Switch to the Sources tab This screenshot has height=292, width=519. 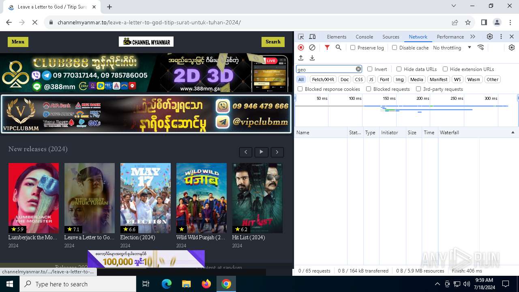click(391, 36)
